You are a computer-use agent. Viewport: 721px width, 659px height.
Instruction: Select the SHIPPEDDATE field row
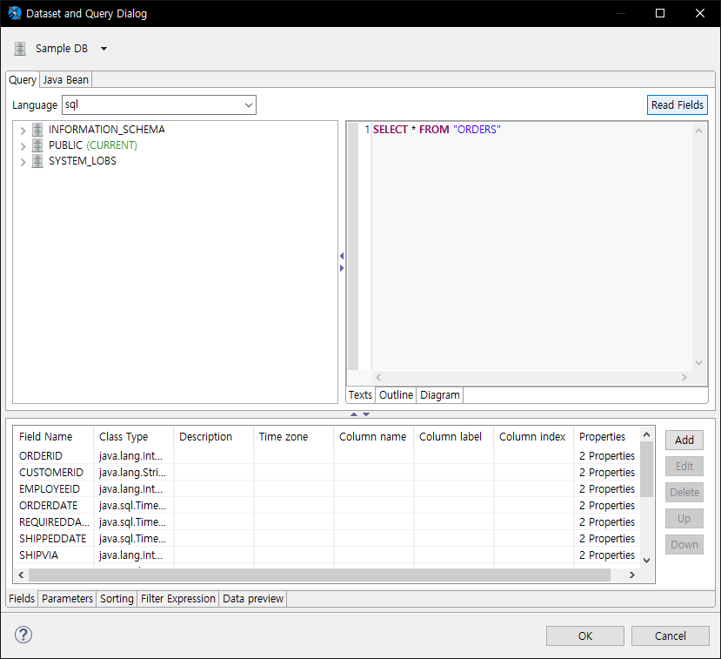pyautogui.click(x=327, y=539)
